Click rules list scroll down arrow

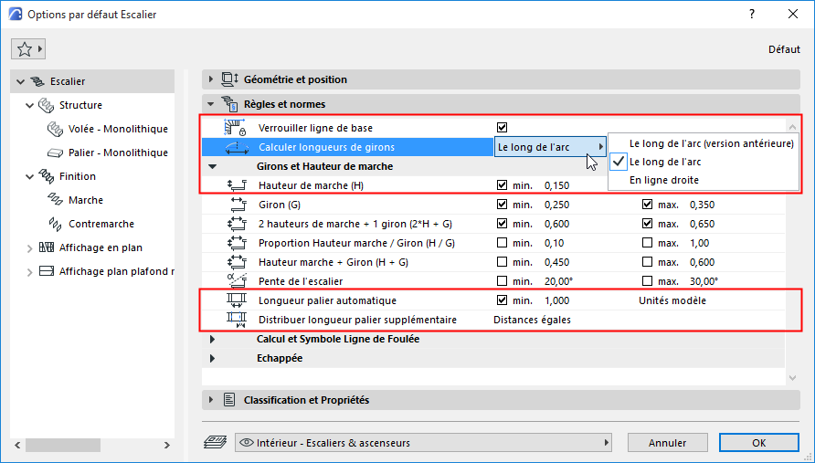[792, 378]
